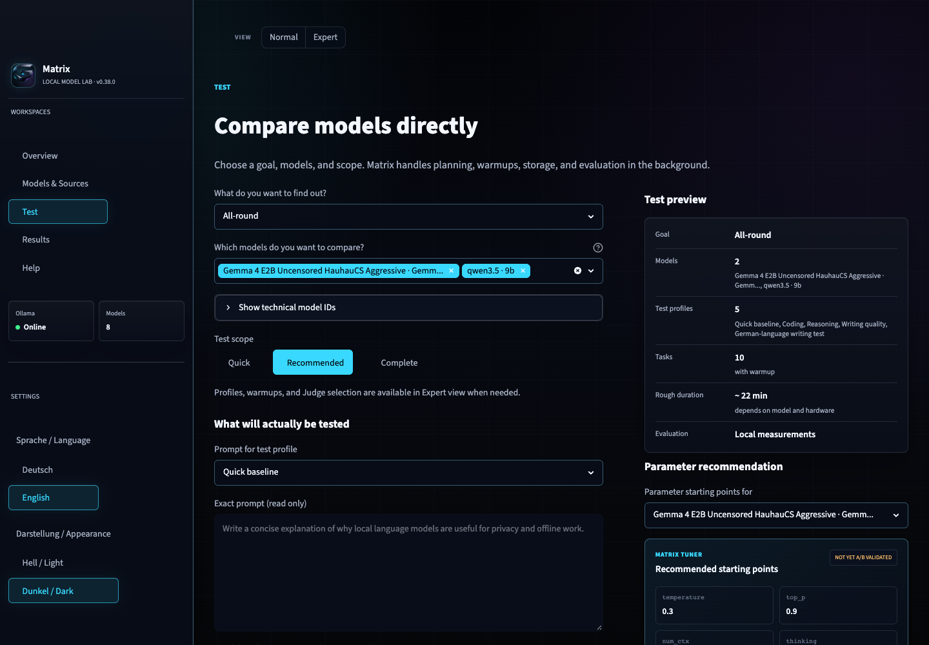This screenshot has width=929, height=645.
Task: Select the Recommended test scope
Action: click(x=313, y=362)
